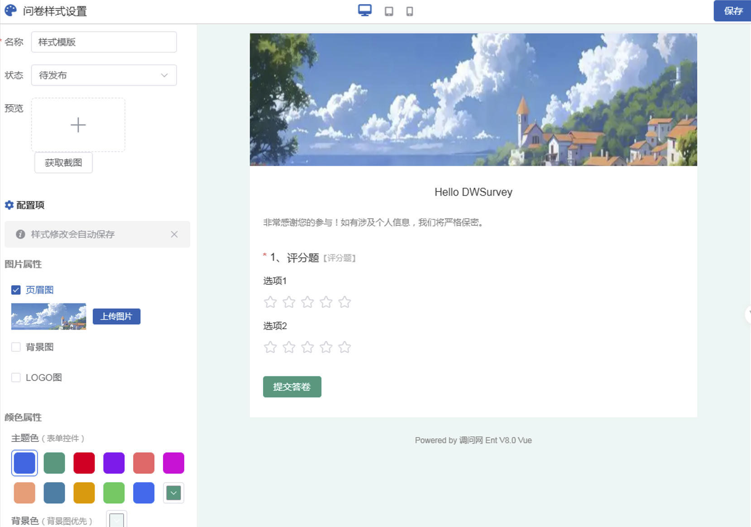Click the 非常感谢您的参与 description text
This screenshot has width=751, height=527.
tap(374, 222)
